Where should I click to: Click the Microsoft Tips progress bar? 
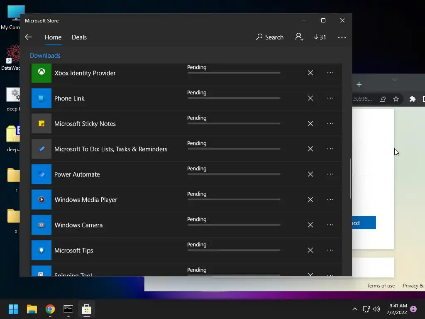(x=234, y=250)
